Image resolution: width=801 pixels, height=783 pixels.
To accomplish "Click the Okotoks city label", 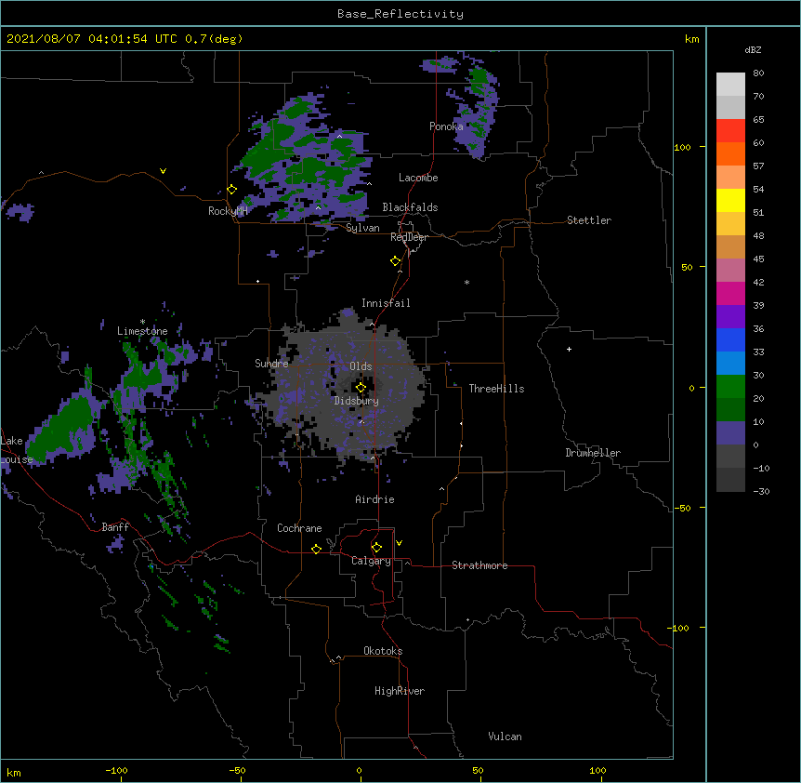I will [383, 651].
